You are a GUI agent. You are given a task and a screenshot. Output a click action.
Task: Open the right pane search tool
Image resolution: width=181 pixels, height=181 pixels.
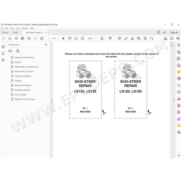pos(179,45)
